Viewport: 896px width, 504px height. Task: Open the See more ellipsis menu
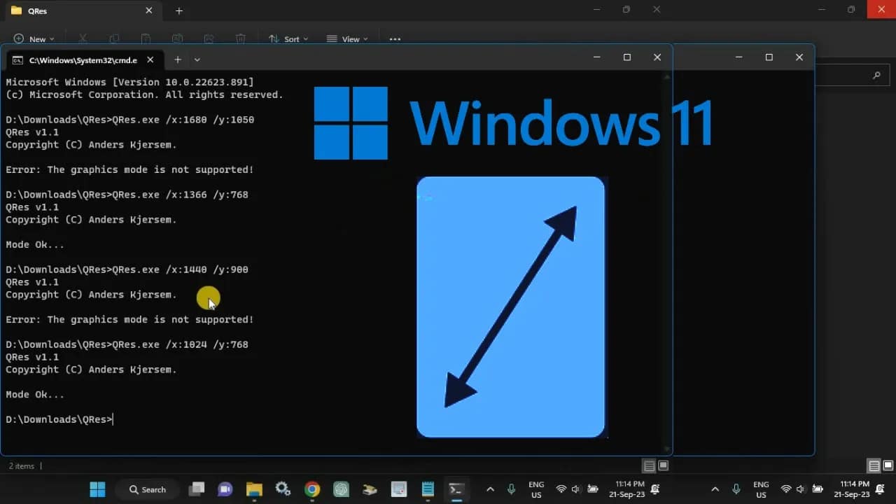(394, 38)
